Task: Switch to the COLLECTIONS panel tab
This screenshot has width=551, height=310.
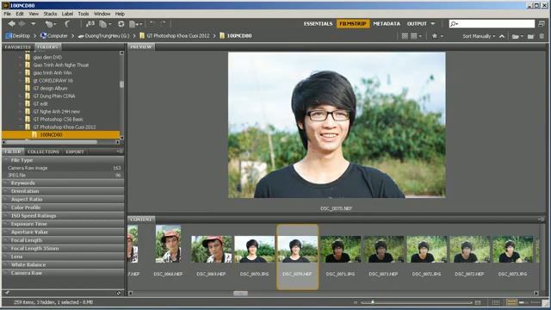Action: [x=43, y=152]
